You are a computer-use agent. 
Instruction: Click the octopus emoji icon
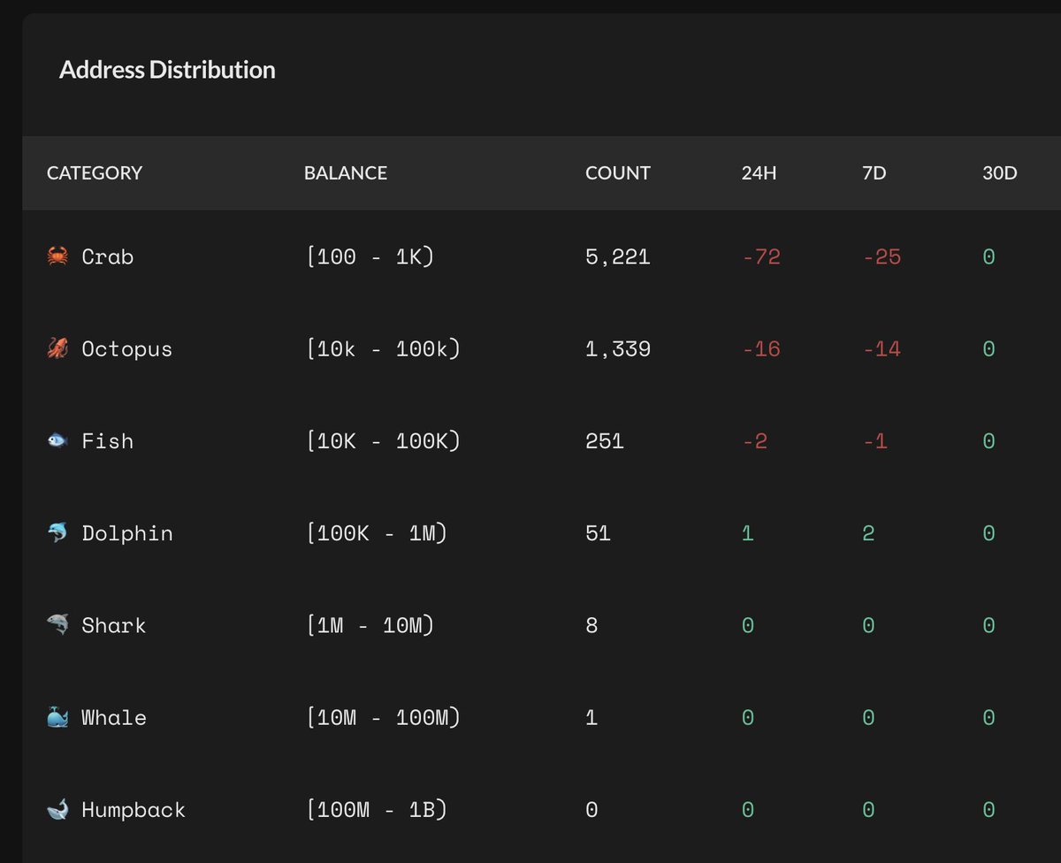click(x=57, y=348)
